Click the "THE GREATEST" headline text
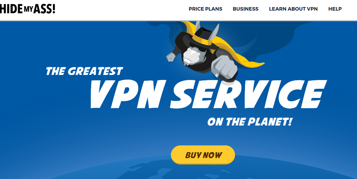This screenshot has width=357, height=179. [x=84, y=71]
